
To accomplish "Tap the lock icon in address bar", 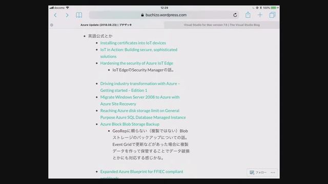I will [142, 15].
